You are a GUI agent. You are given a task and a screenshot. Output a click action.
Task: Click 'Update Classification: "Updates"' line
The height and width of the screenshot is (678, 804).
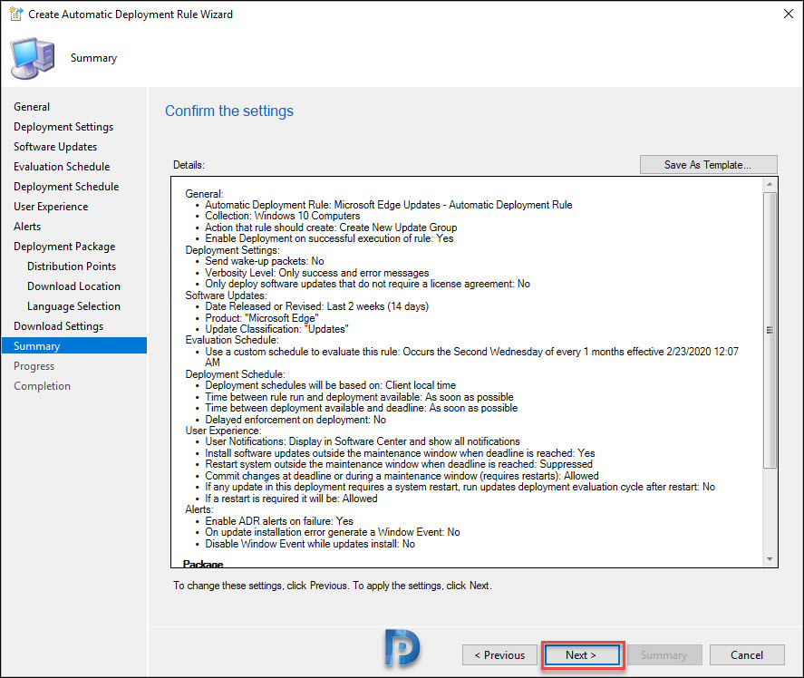pos(276,329)
